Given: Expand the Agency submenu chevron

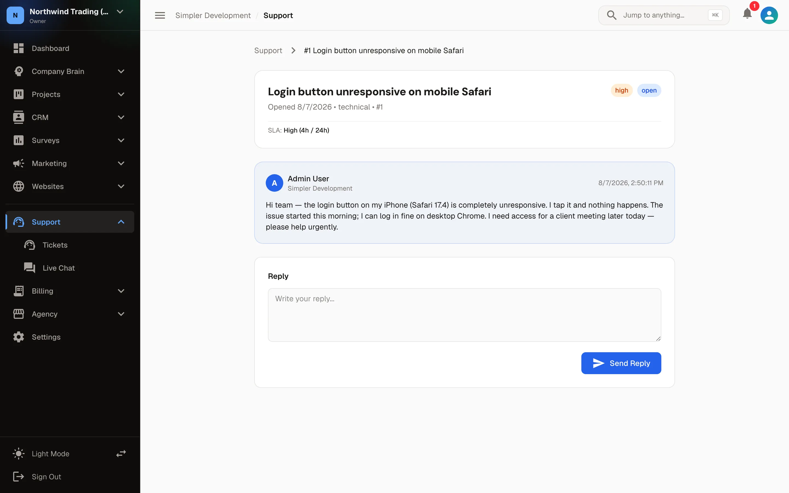Looking at the screenshot, I should click(121, 314).
